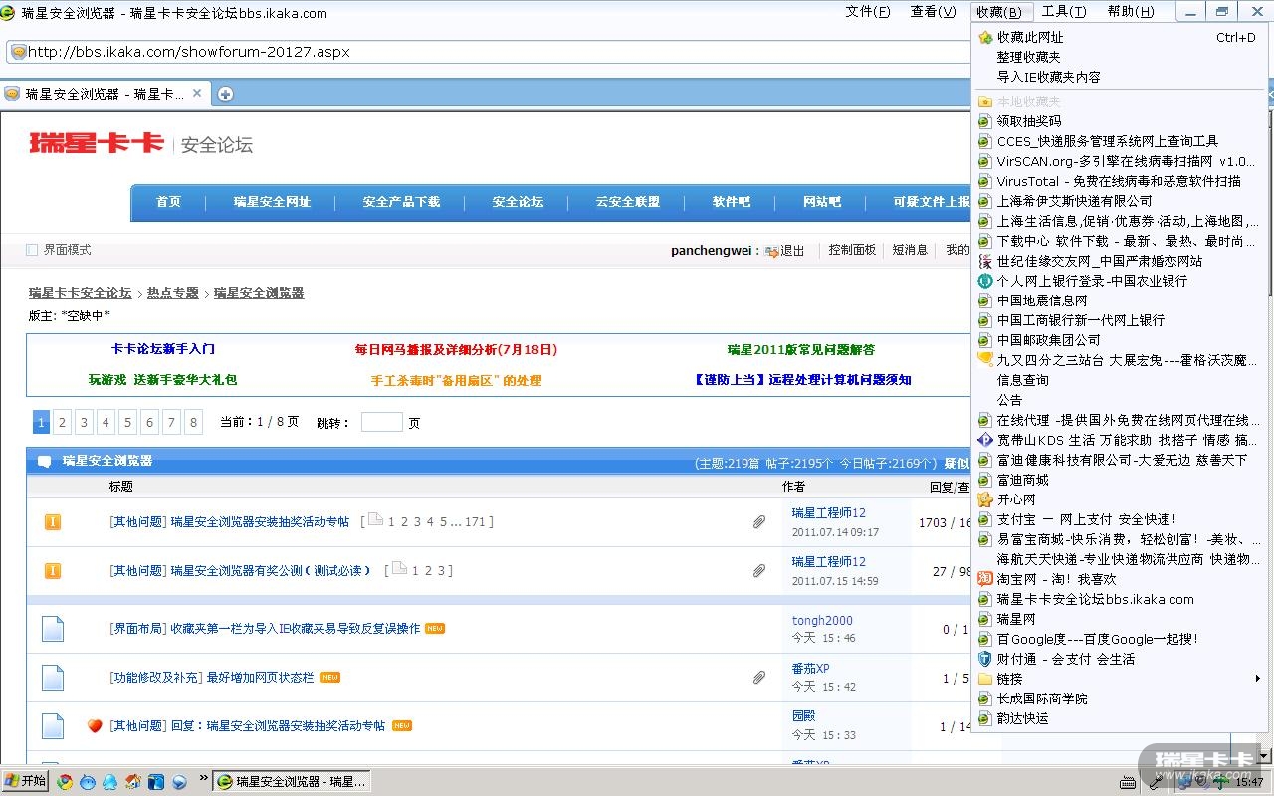Select 整理收藏夹 menu entry

pyautogui.click(x=1120, y=57)
